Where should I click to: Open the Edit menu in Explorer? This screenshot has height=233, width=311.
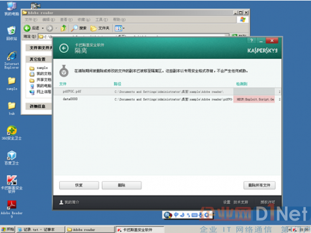pos(49,19)
